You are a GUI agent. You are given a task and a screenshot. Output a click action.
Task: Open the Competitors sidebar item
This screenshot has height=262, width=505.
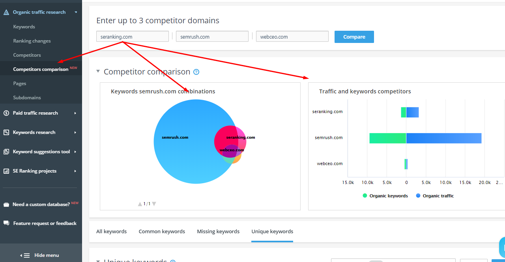(27, 55)
